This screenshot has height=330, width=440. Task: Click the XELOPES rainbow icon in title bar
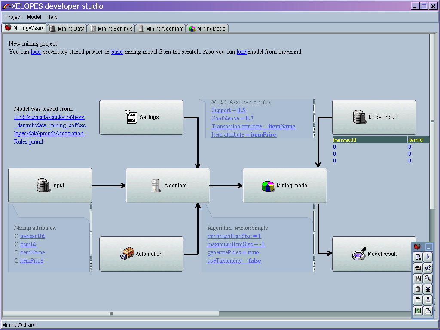pyautogui.click(x=6, y=6)
